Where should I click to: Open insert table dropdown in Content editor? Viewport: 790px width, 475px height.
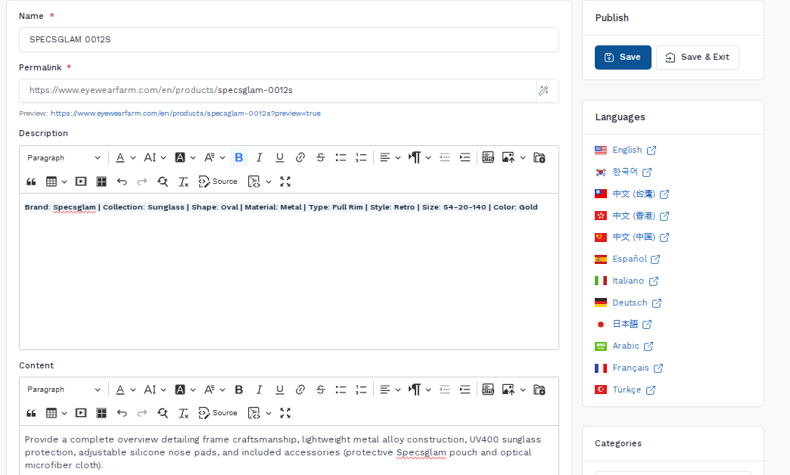pyautogui.click(x=57, y=413)
